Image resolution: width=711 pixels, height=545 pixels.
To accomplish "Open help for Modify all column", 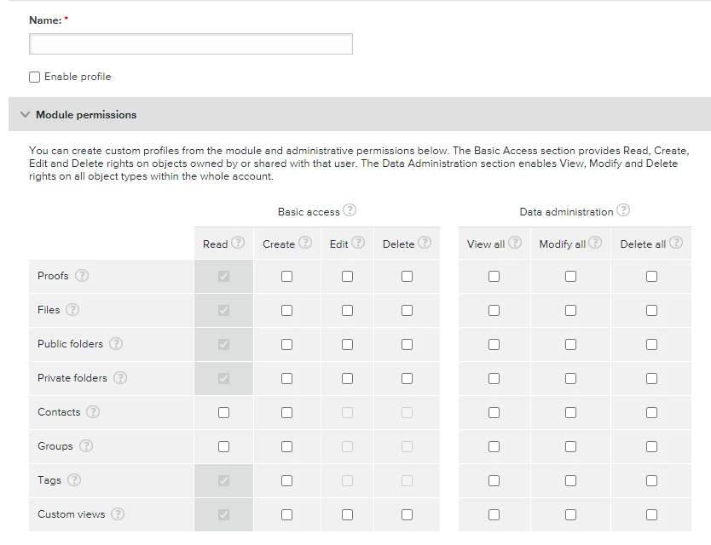I will point(595,243).
